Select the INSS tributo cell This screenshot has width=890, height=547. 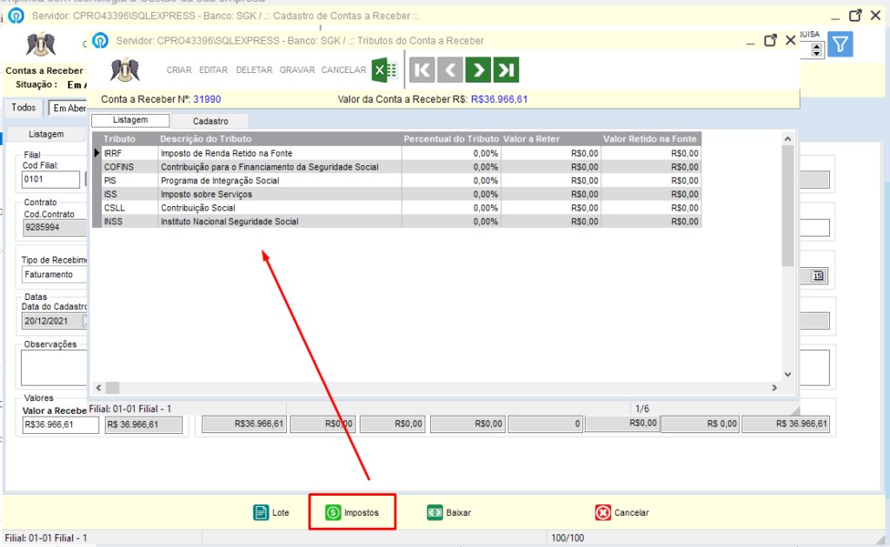(130, 222)
